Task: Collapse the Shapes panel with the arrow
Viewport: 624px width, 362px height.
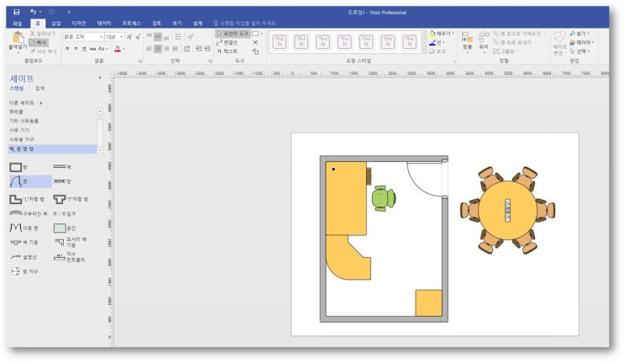Action: click(99, 77)
